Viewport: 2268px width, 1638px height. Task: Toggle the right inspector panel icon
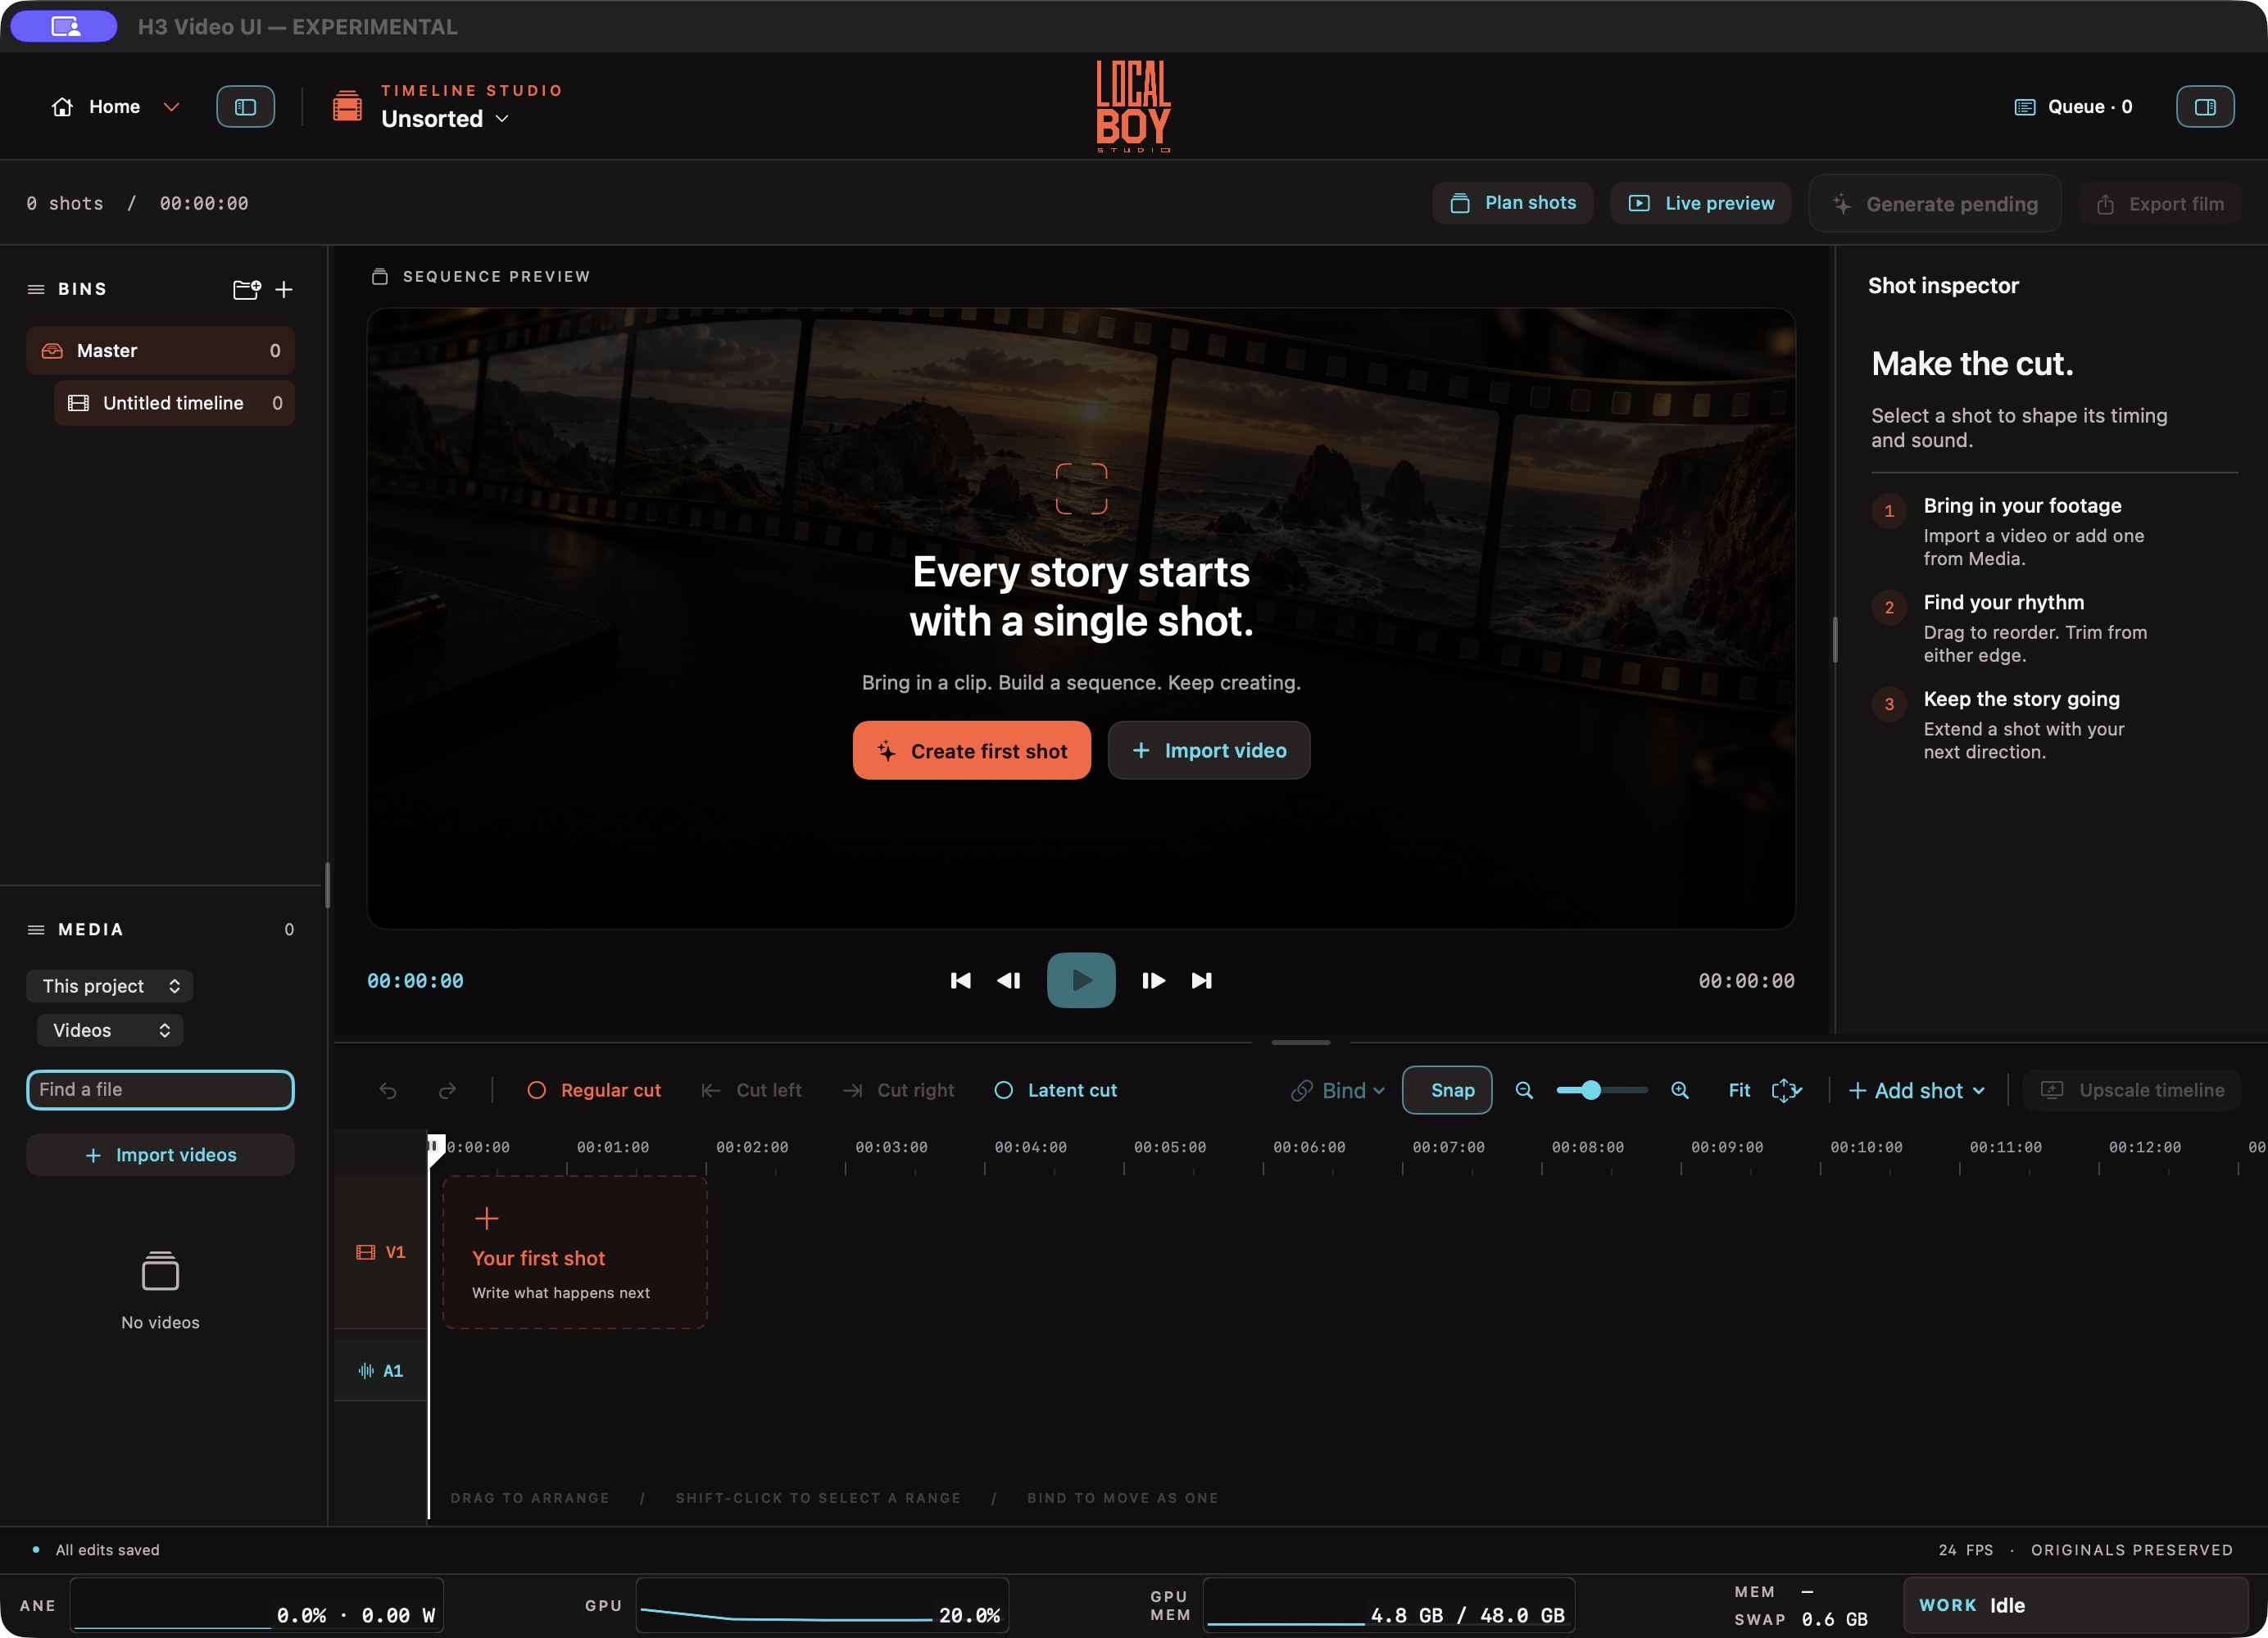coord(2205,107)
